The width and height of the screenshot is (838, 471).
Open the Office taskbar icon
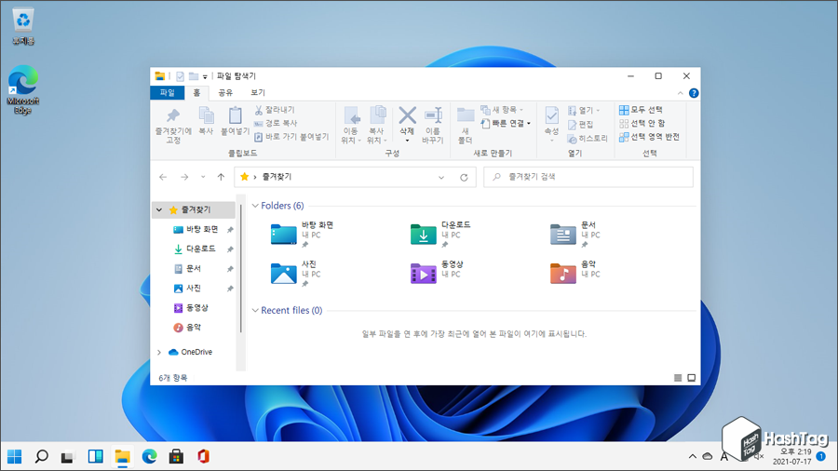pos(203,457)
